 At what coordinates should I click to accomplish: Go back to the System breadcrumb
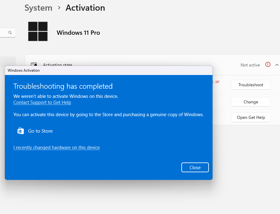[x=38, y=8]
